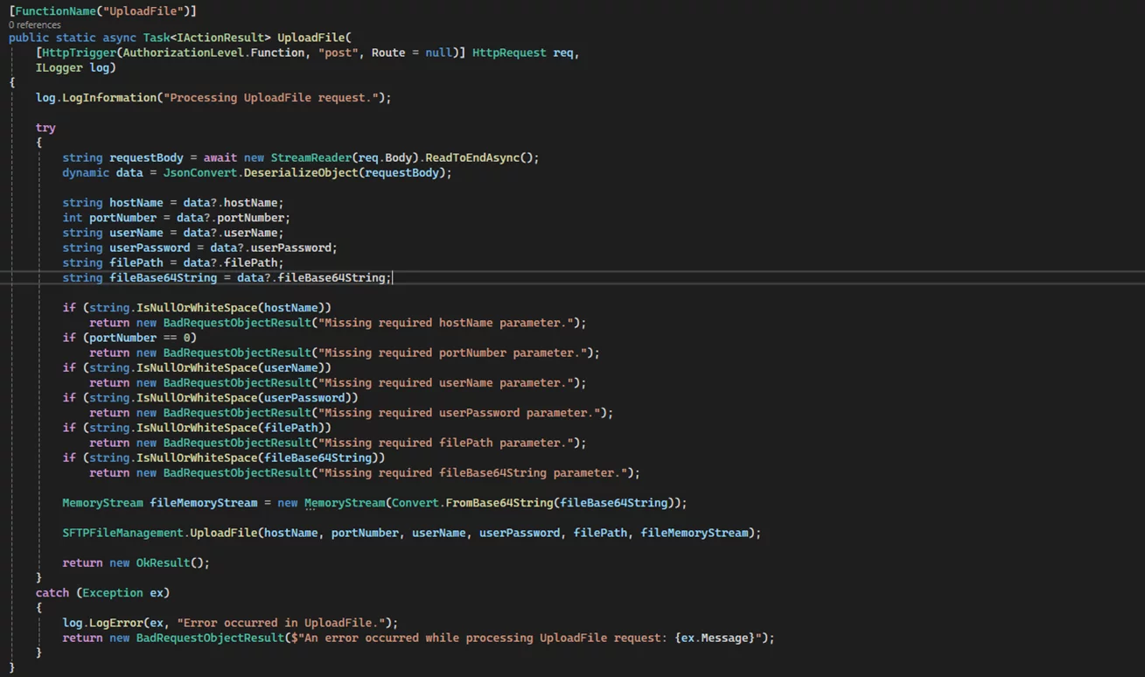Click the LogInformation method call
1145x677 pixels.
108,97
